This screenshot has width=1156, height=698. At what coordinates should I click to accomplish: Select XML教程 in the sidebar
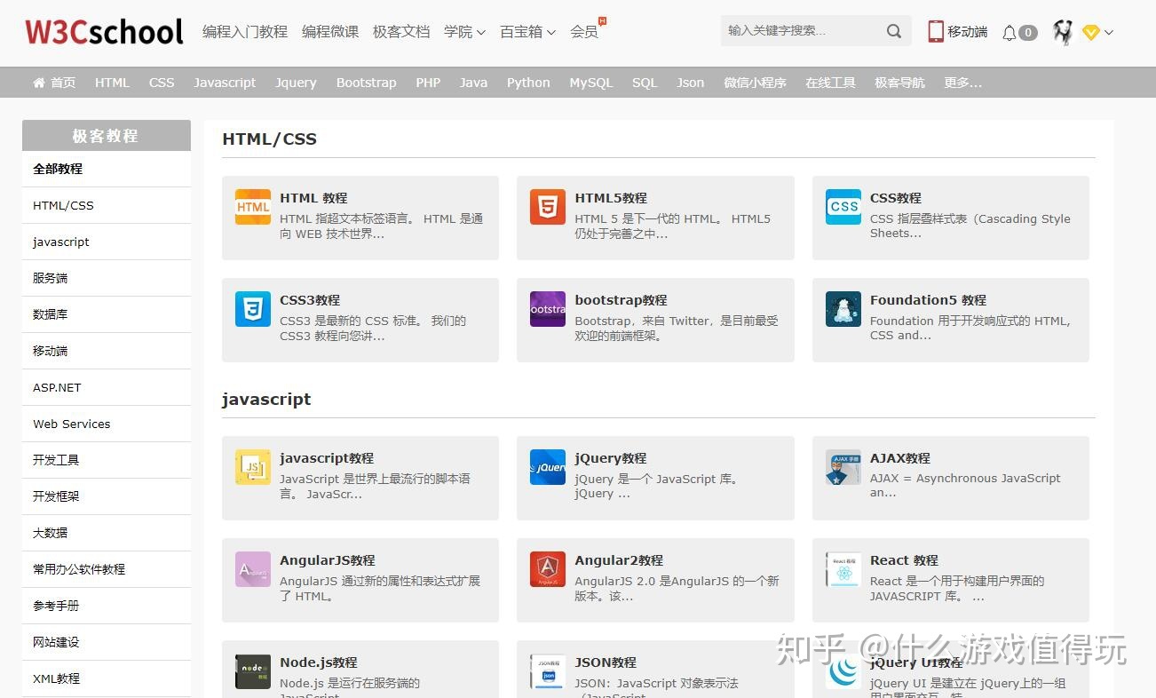pyautogui.click(x=107, y=678)
